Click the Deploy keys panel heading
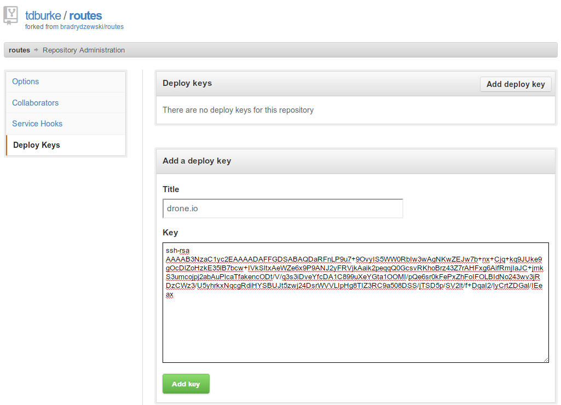 pyautogui.click(x=187, y=83)
